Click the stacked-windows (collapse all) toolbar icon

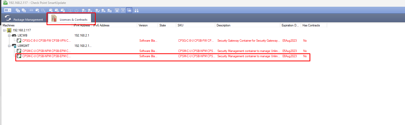pos(24,10)
